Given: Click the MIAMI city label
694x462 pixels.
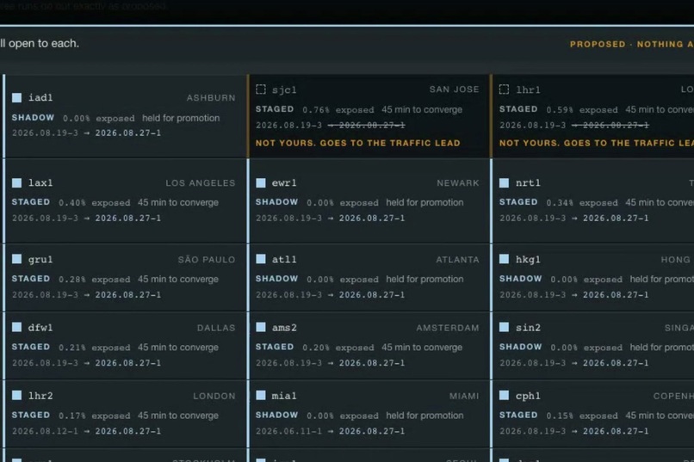Looking at the screenshot, I should [464, 396].
